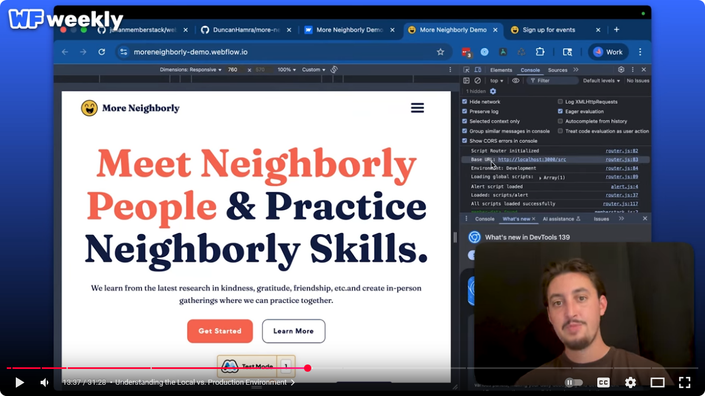Click the Get Started button

[x=220, y=331]
